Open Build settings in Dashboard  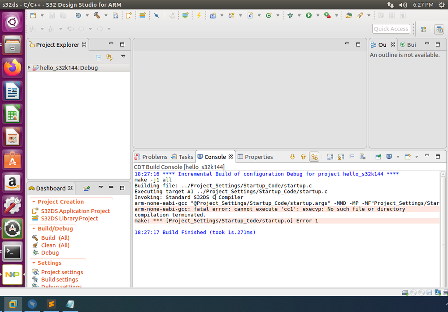pos(60,280)
